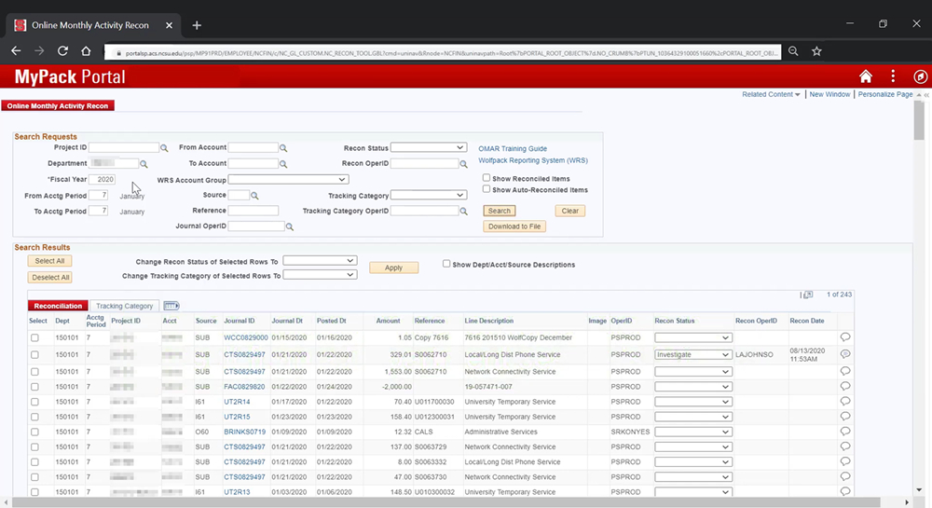Bookmark this page with the star icon

pos(816,51)
